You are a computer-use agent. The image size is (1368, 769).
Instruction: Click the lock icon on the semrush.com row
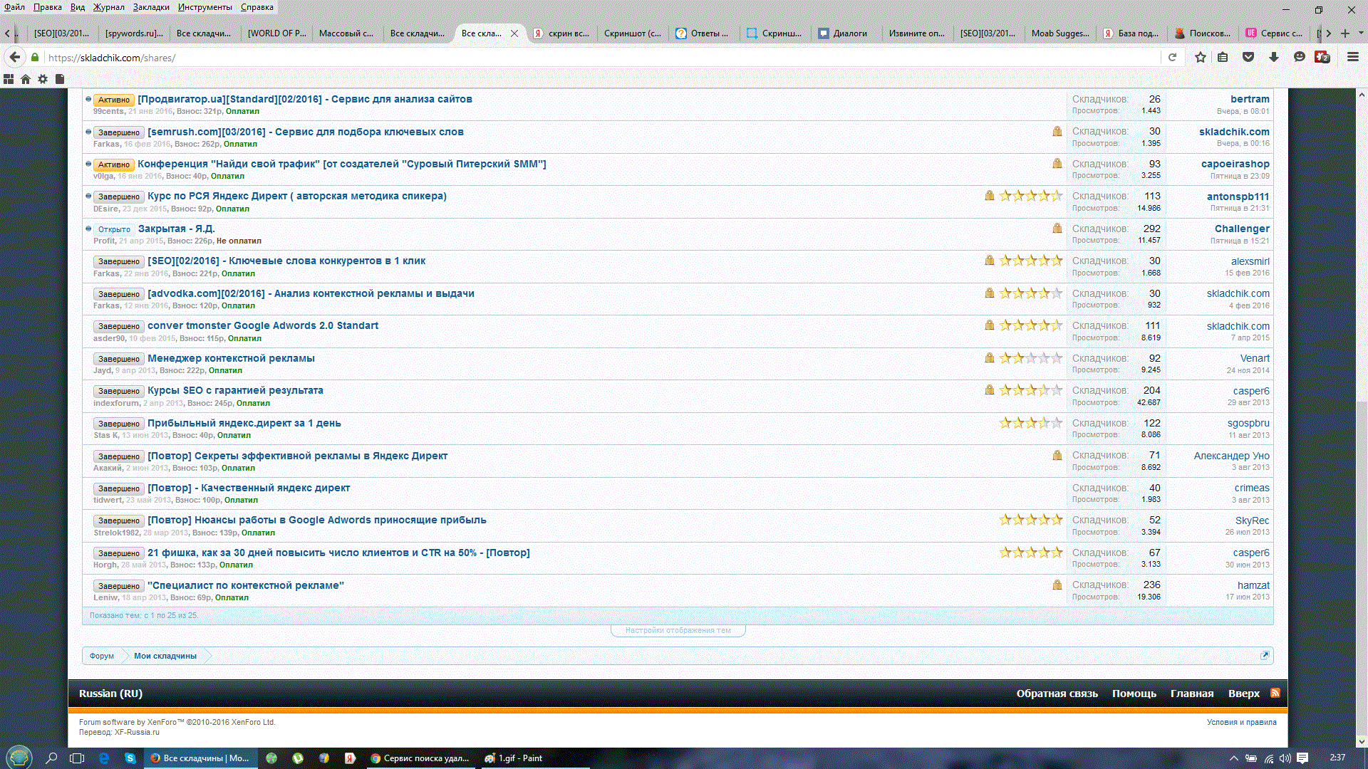[1057, 131]
